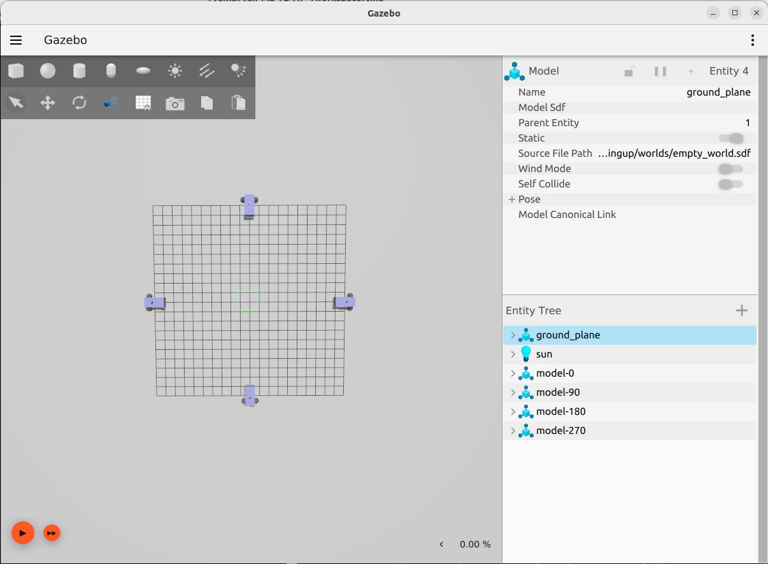768x564 pixels.
Task: Expand the model-180 tree entry arrow
Action: (513, 412)
